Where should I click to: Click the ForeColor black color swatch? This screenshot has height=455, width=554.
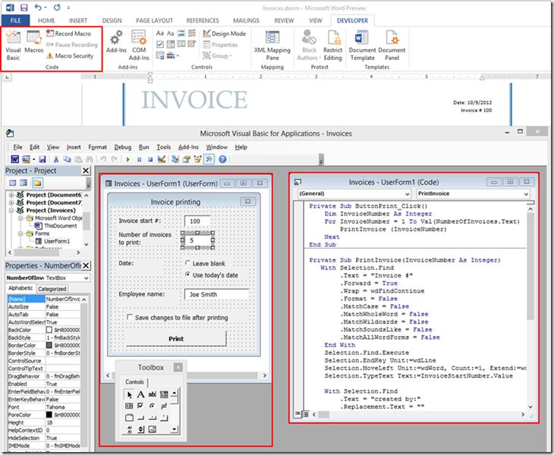pyautogui.click(x=49, y=415)
